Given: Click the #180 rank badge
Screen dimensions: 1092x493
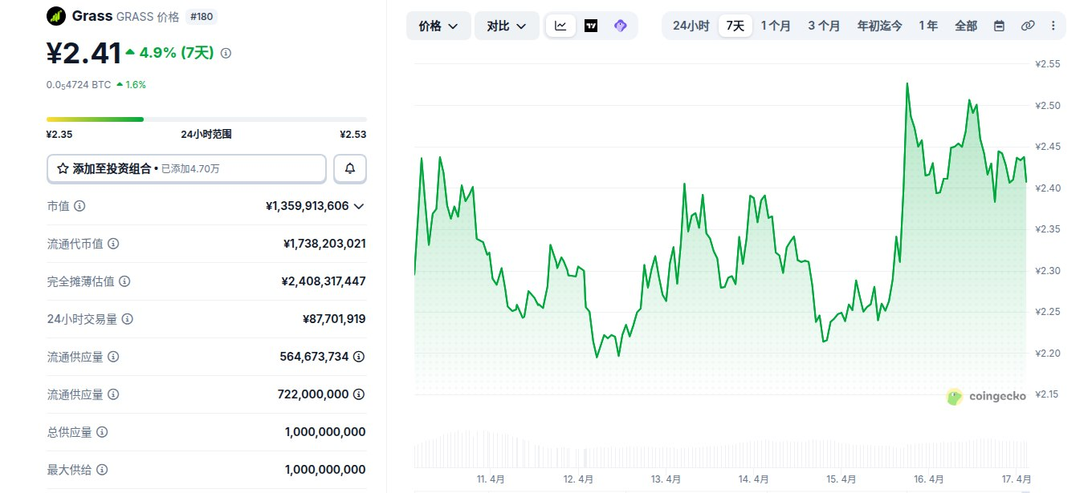Looking at the screenshot, I should click(x=201, y=16).
